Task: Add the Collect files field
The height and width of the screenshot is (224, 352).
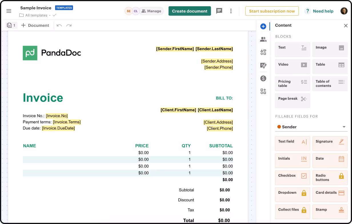Action: point(292,212)
